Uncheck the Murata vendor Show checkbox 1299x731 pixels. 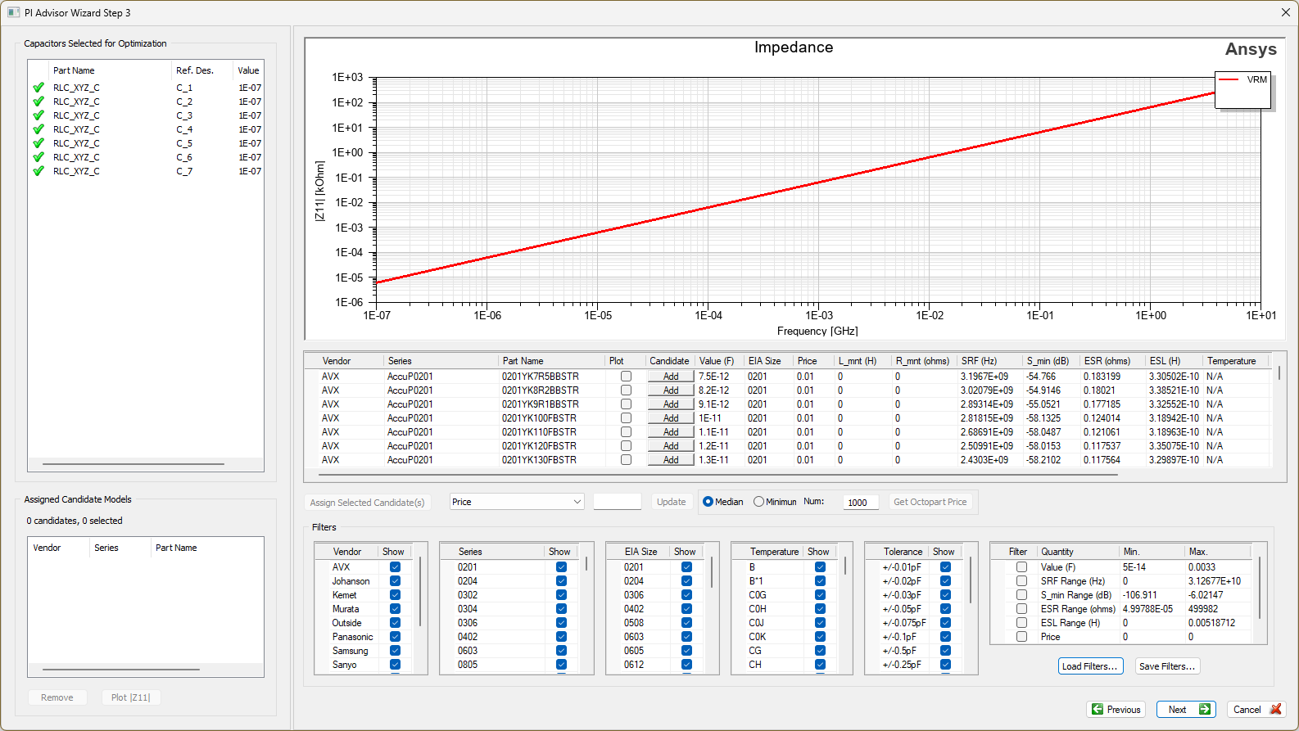(x=395, y=609)
